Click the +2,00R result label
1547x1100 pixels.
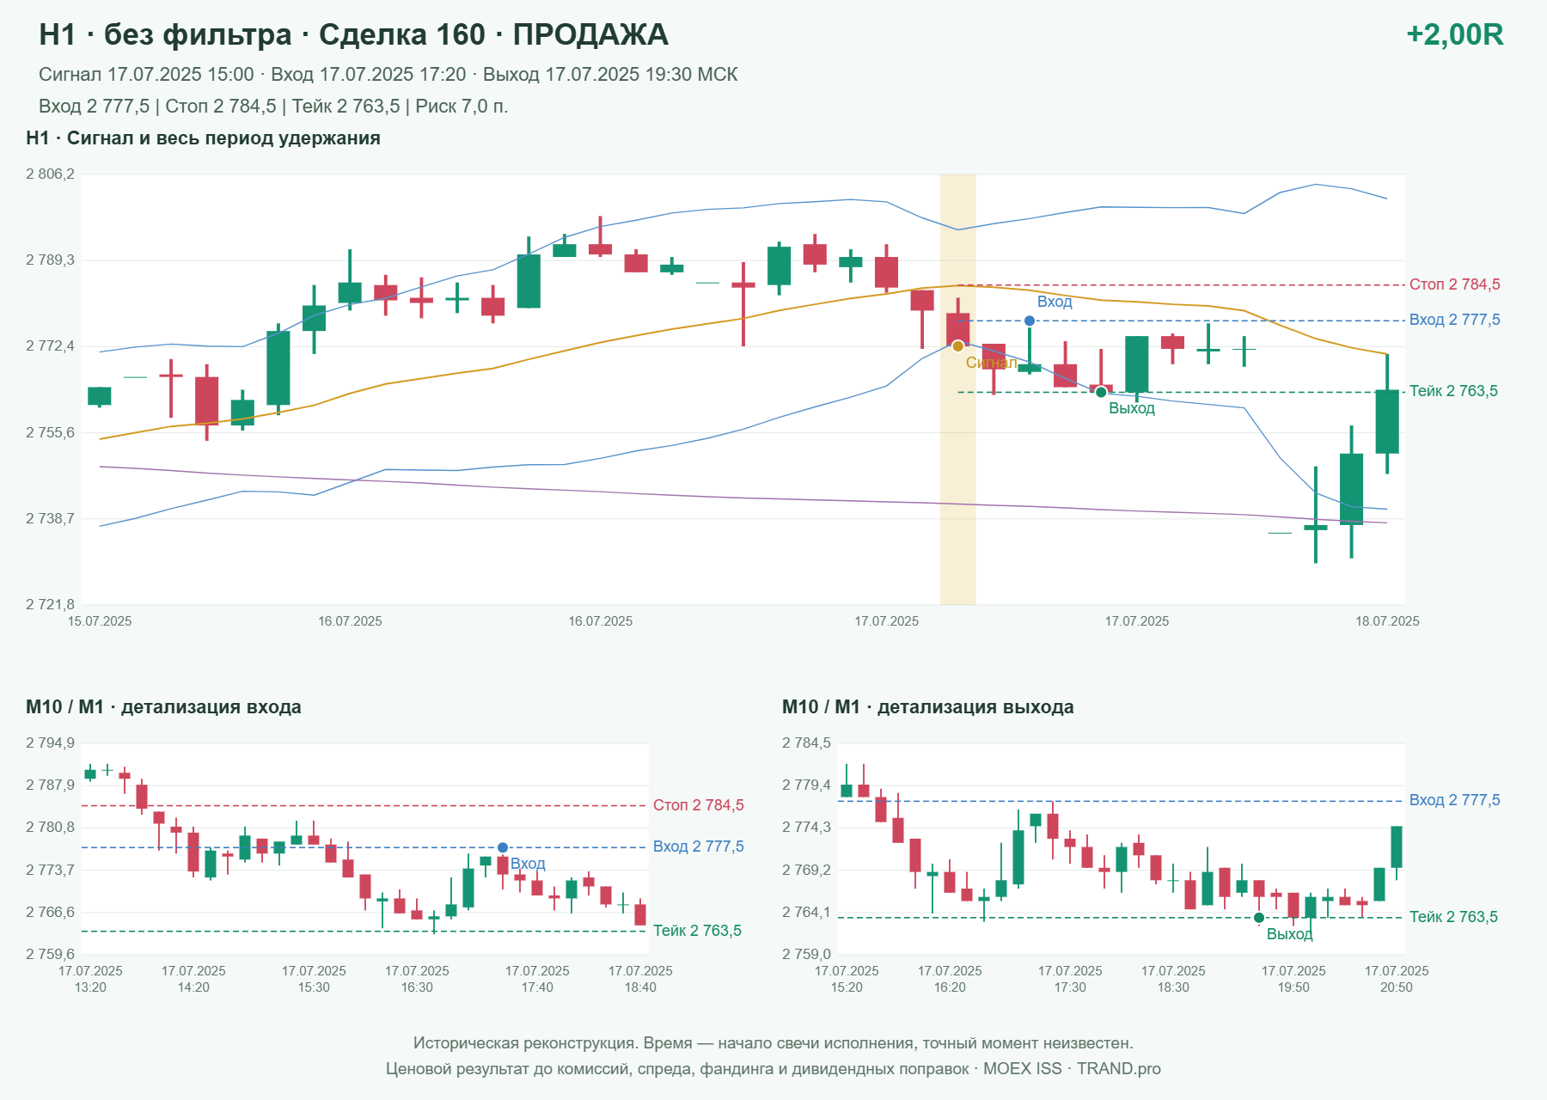click(x=1455, y=34)
